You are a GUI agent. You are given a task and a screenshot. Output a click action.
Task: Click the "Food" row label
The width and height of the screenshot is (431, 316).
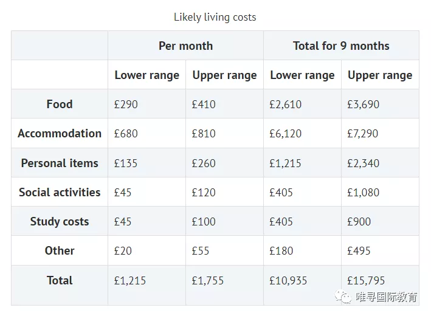(60, 104)
